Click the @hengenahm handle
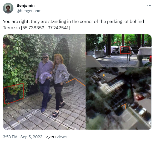 (x=29, y=11)
